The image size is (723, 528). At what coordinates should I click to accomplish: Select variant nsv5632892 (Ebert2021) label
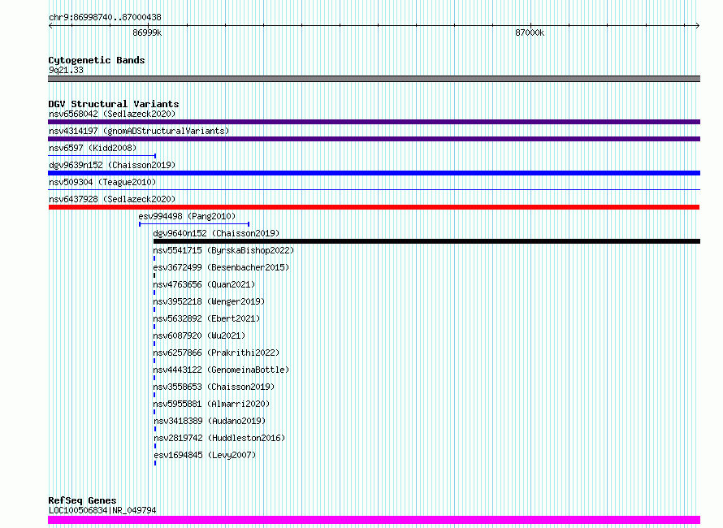206,318
